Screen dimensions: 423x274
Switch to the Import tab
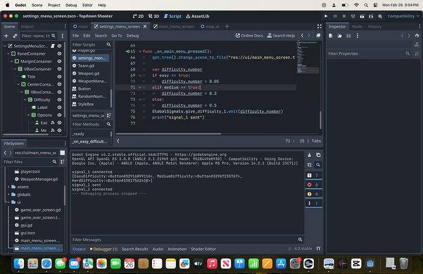(x=27, y=26)
